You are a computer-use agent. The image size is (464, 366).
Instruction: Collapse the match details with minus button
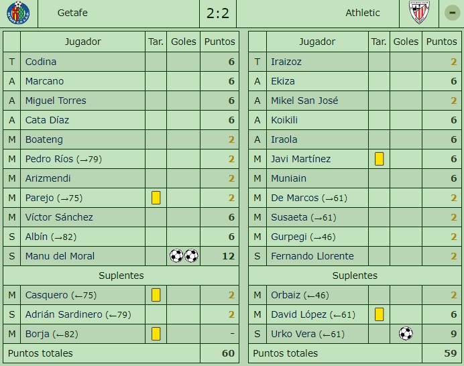451,13
